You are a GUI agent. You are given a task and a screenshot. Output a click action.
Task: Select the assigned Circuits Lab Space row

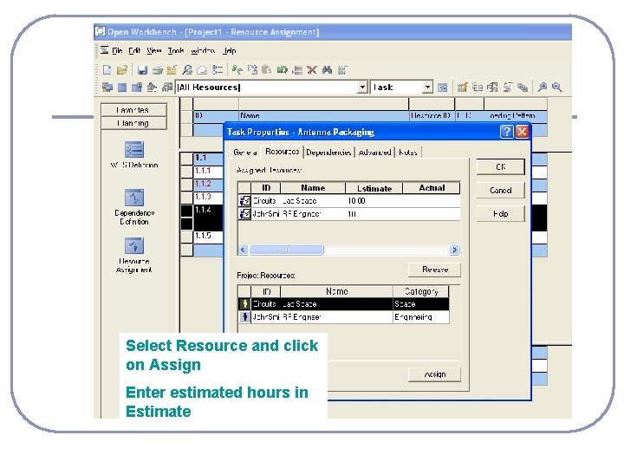[x=349, y=201]
